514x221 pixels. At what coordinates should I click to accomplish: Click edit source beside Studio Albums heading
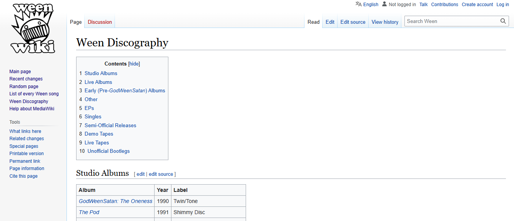point(161,174)
